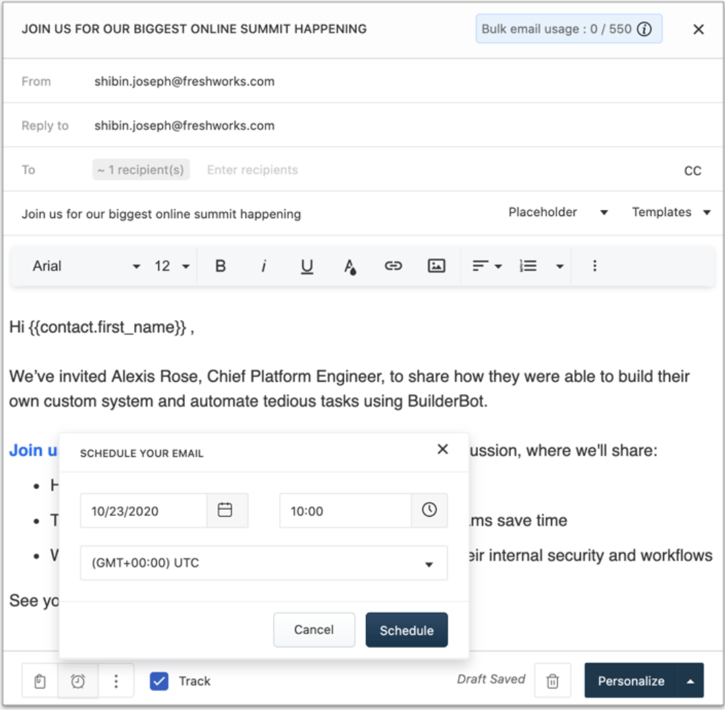The height and width of the screenshot is (710, 725).
Task: Uncheck the Track checkbox
Action: point(159,681)
